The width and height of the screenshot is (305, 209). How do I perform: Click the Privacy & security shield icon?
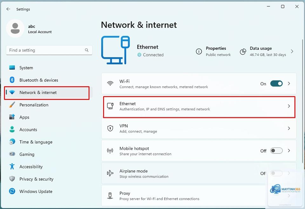click(12, 179)
